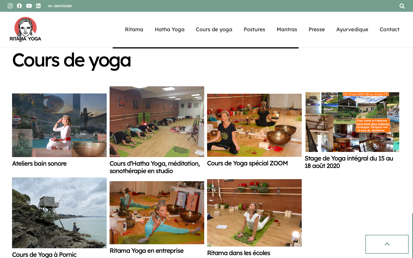Image resolution: width=413 pixels, height=258 pixels.
Task: Open the YouTube channel icon
Action: pyautogui.click(x=29, y=6)
